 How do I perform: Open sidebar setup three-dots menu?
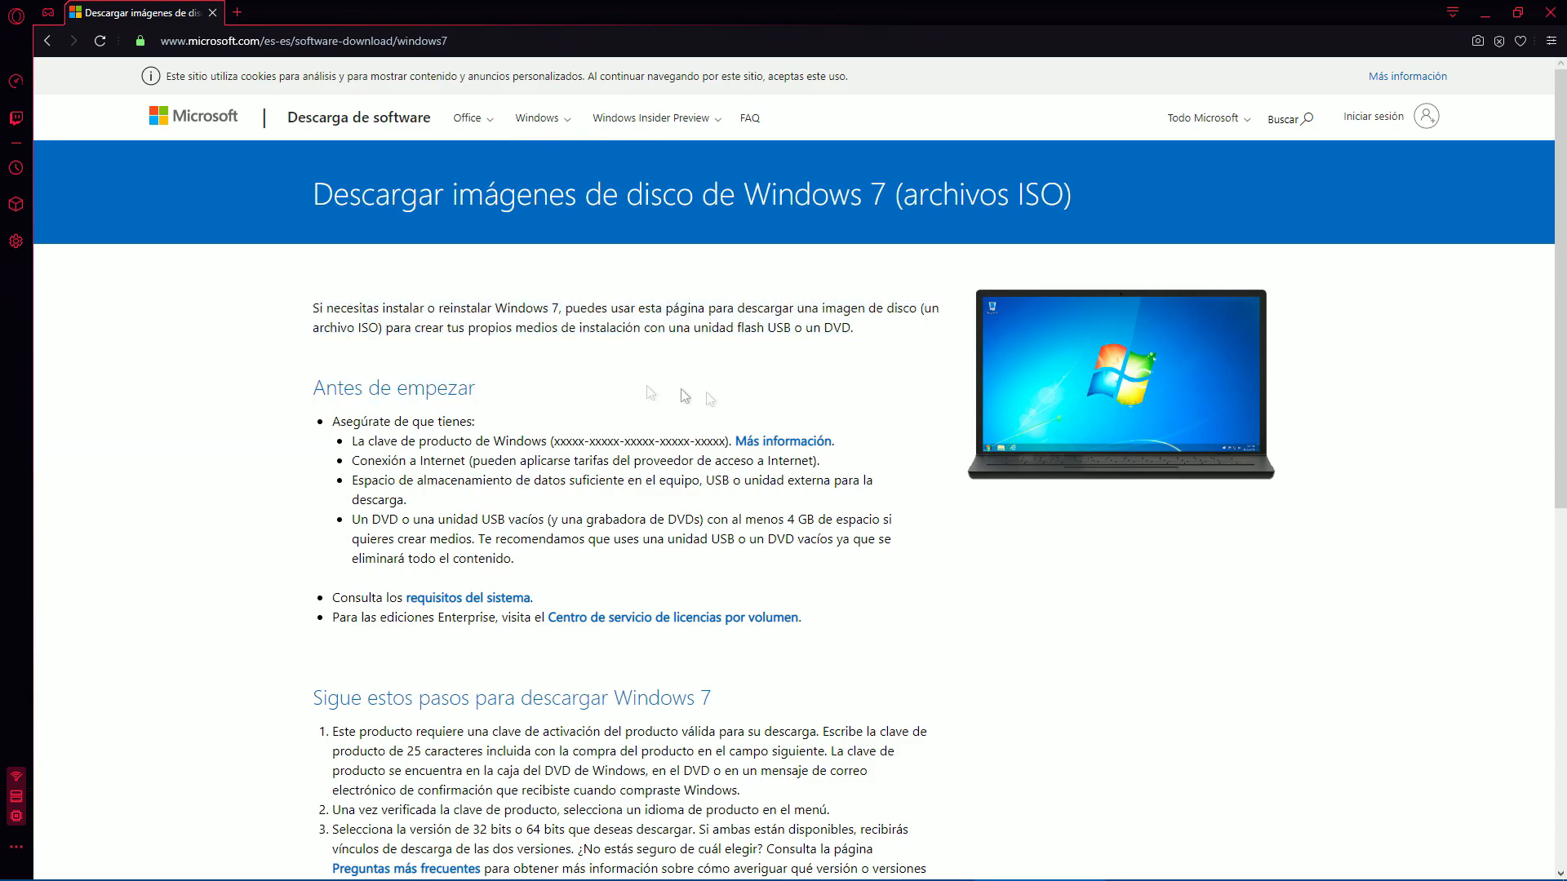[x=16, y=847]
